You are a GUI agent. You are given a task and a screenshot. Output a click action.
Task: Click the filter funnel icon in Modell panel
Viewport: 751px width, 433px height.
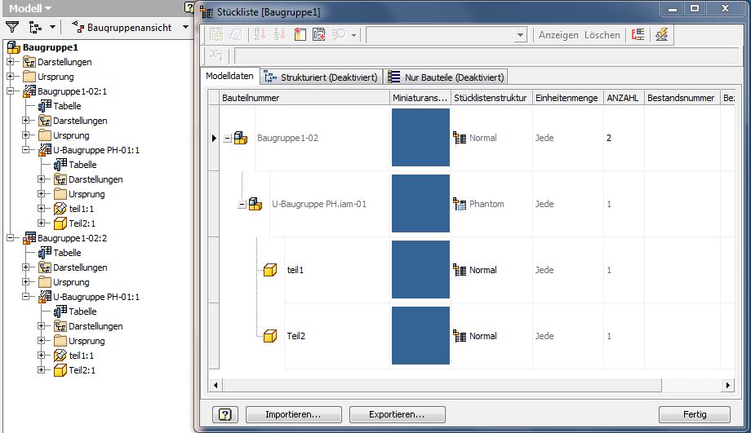pos(12,27)
